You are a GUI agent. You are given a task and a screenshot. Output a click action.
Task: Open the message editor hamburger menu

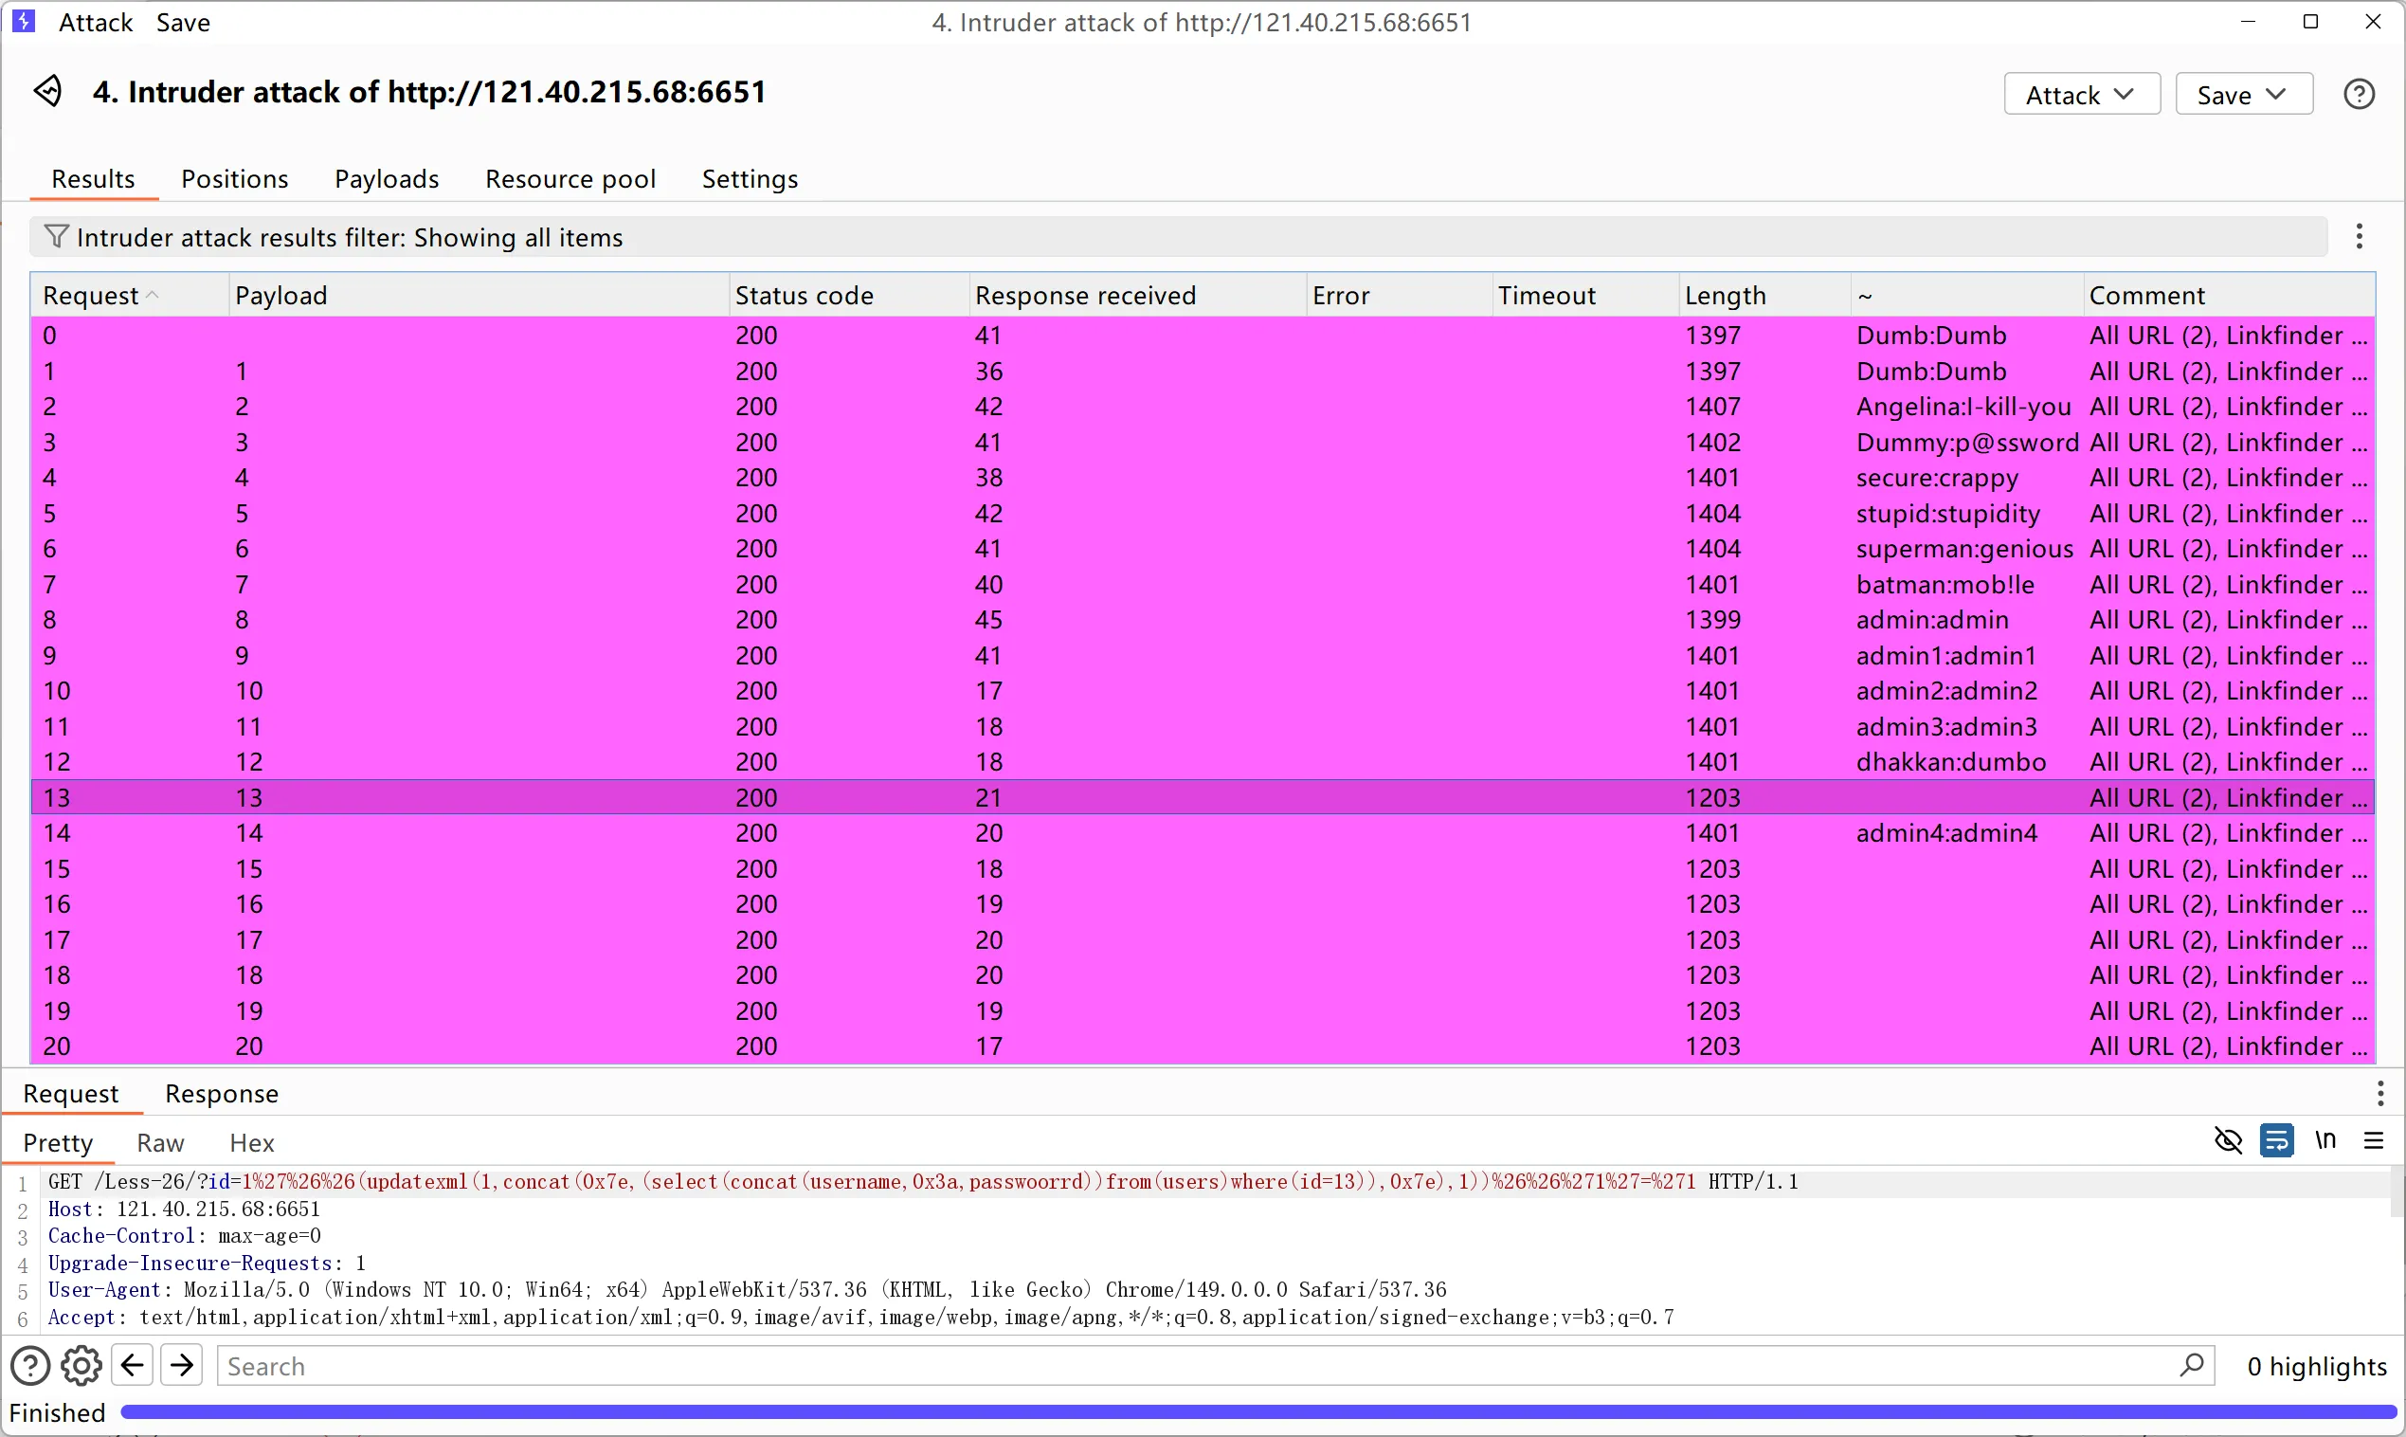click(x=2373, y=1140)
